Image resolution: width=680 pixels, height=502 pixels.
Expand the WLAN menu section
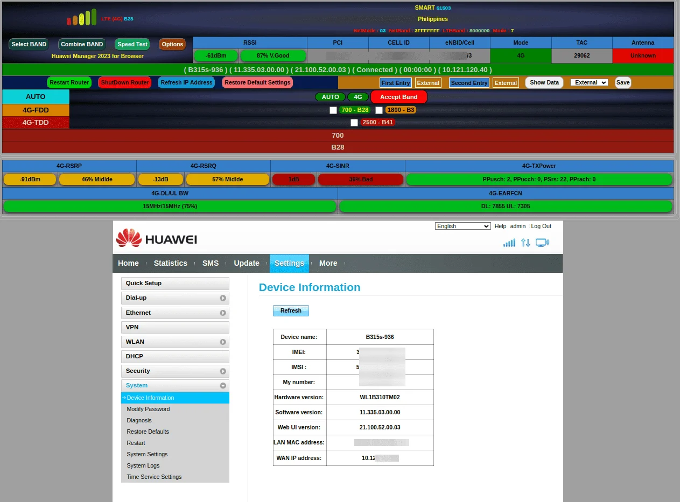(175, 342)
